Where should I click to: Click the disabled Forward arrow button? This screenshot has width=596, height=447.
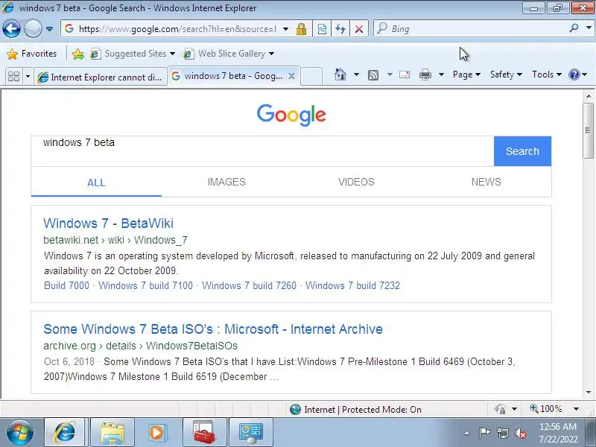click(33, 28)
